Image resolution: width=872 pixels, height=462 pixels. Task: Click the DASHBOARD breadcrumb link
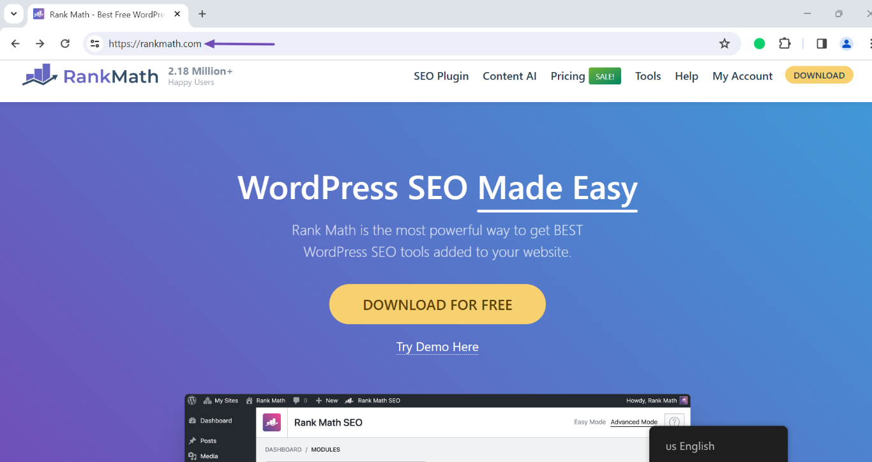pos(283,450)
